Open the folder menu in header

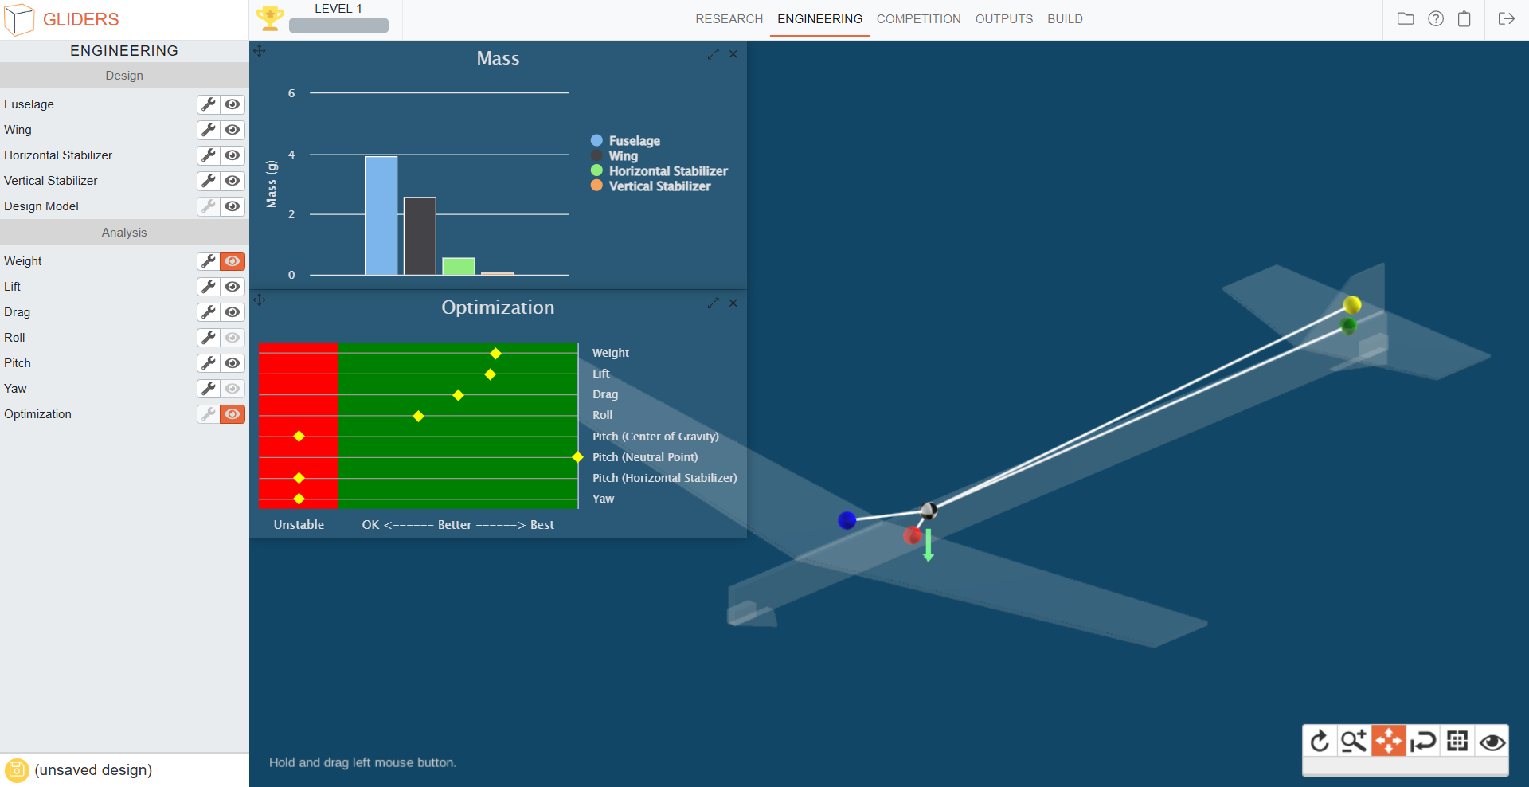pyautogui.click(x=1406, y=19)
